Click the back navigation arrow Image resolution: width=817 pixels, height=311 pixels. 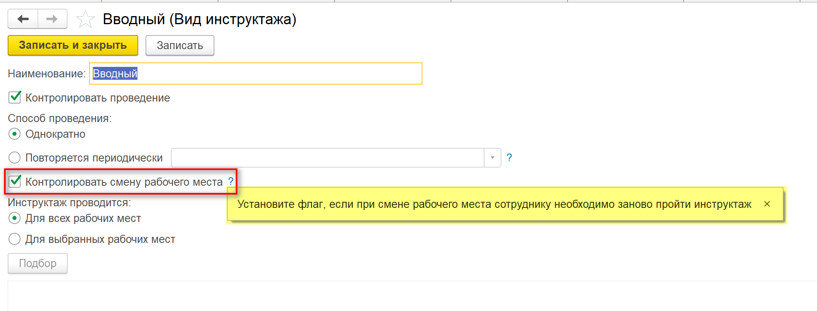pos(23,19)
